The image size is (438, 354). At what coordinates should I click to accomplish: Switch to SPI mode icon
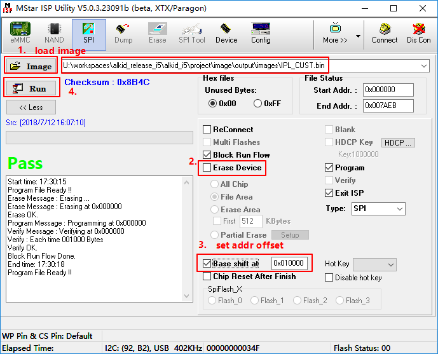88,33
